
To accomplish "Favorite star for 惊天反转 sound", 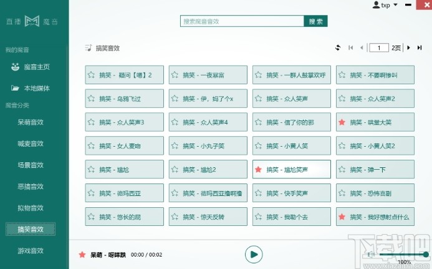I will pos(175,217).
